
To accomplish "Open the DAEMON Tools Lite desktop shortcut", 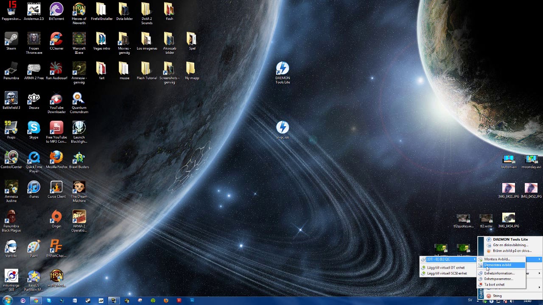I will coord(283,72).
